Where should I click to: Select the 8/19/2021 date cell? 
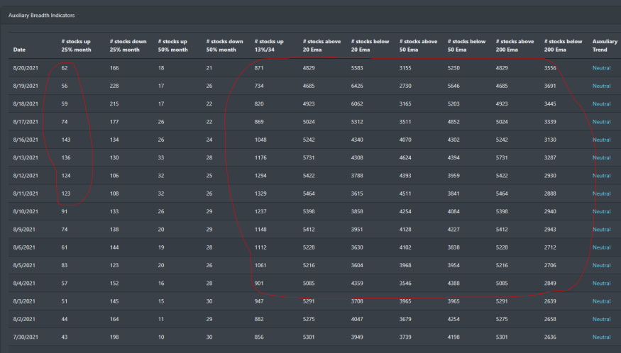click(x=26, y=86)
